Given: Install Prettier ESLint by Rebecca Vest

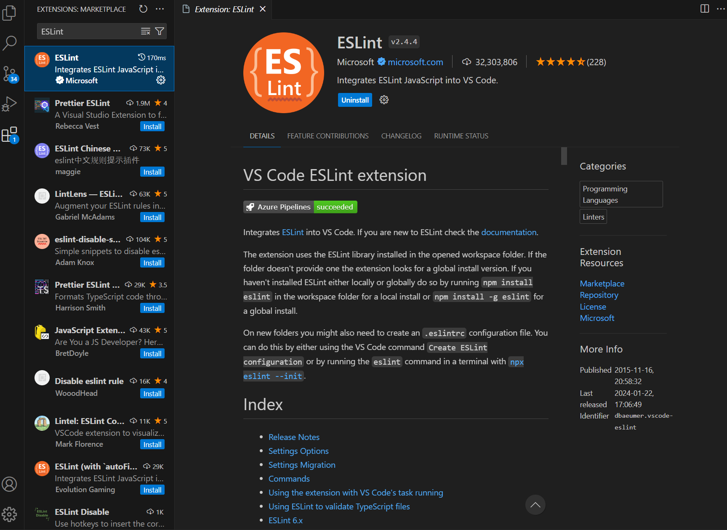Looking at the screenshot, I should coord(152,127).
